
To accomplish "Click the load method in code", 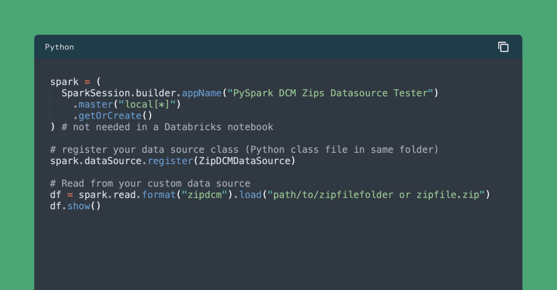I will click(250, 195).
